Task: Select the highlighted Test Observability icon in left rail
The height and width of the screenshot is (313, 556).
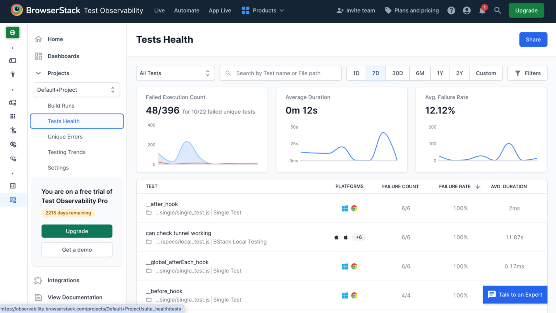Action: 13,200
